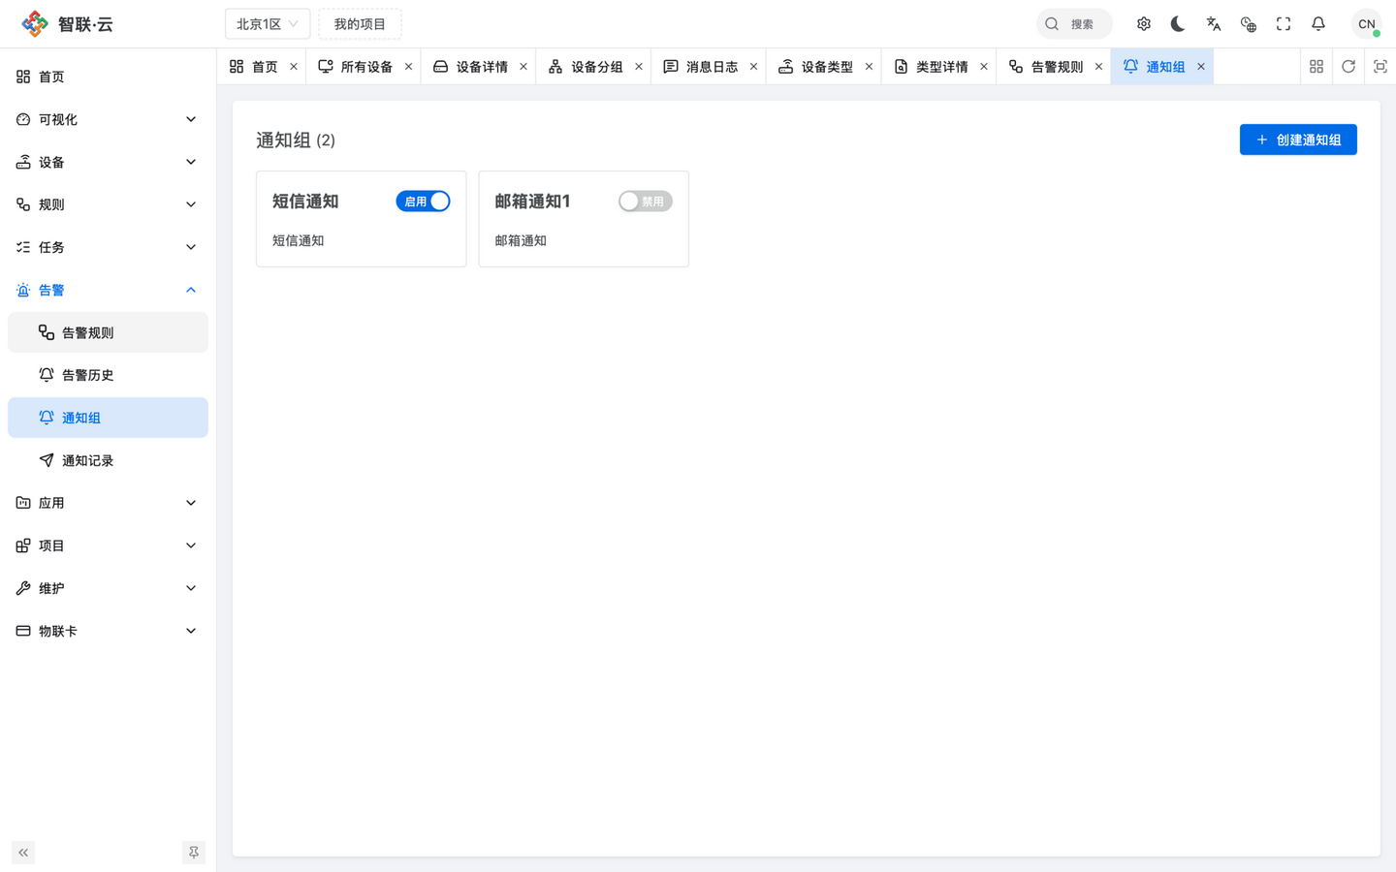The width and height of the screenshot is (1396, 872).
Task: Click the search magnifier icon
Action: coord(1052,24)
